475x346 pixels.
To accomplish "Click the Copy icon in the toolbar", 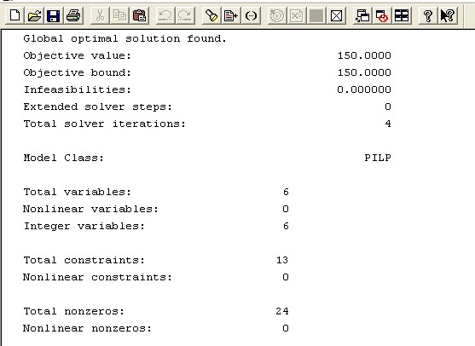I will coord(119,15).
